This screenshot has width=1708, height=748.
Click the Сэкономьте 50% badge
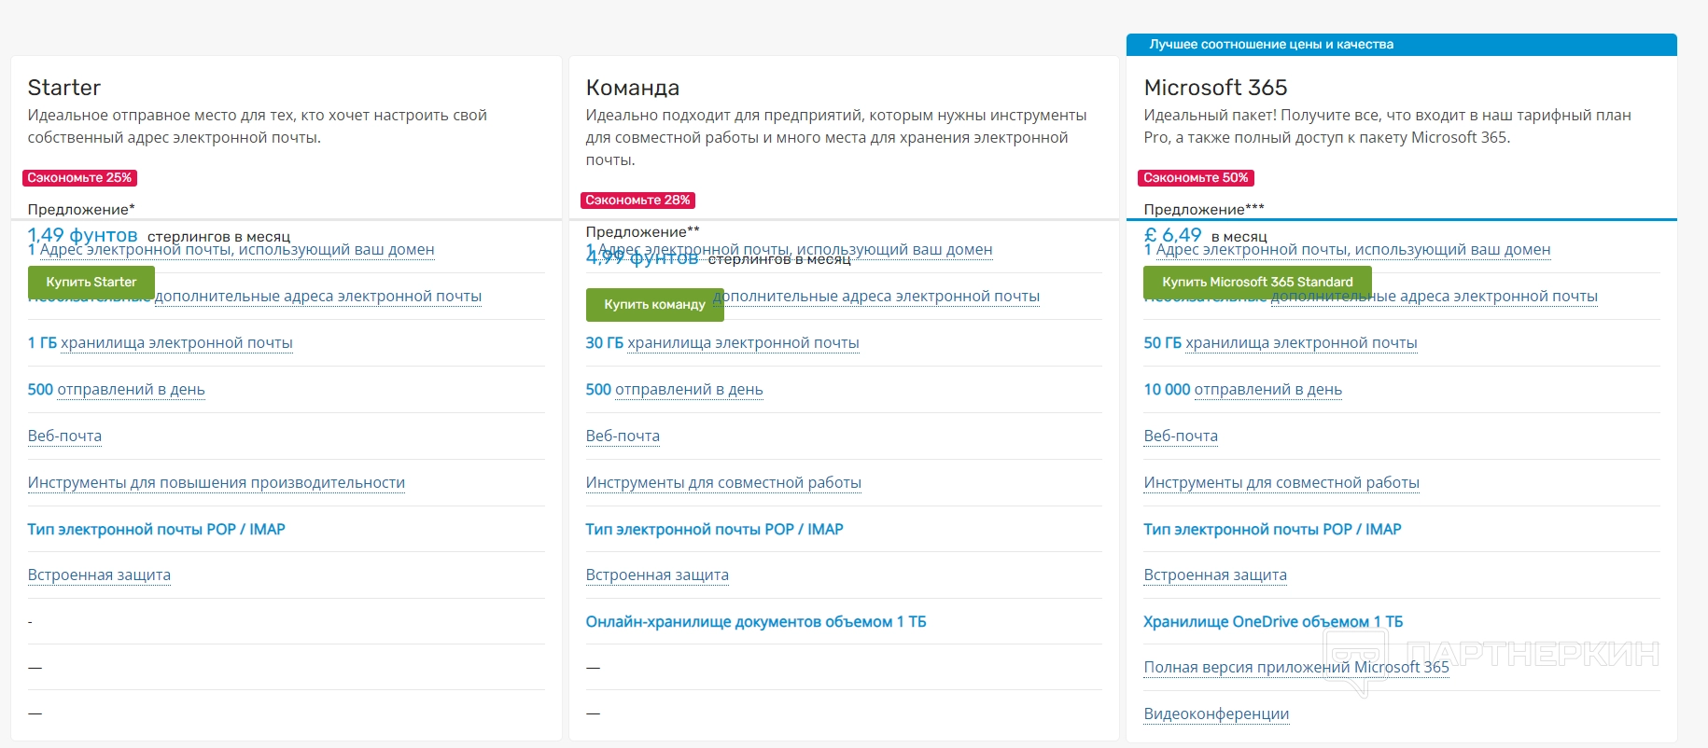[1196, 177]
